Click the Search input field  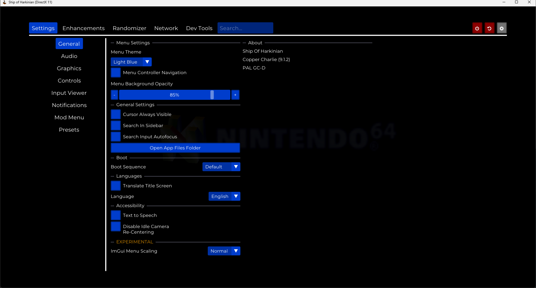tap(245, 28)
